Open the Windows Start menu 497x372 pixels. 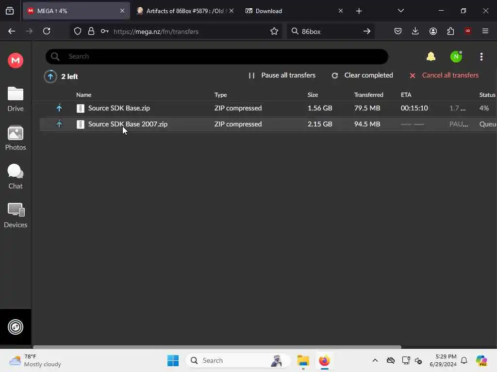(x=173, y=360)
